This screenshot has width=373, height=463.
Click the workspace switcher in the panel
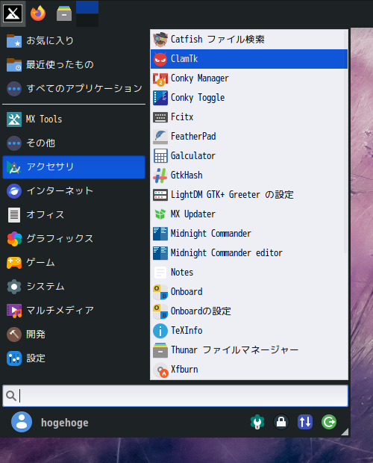[x=87, y=13]
